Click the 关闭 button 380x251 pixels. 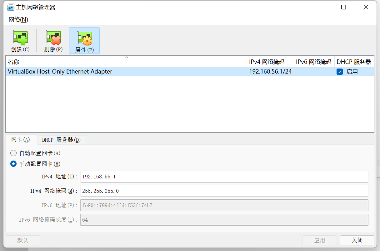[357, 240]
